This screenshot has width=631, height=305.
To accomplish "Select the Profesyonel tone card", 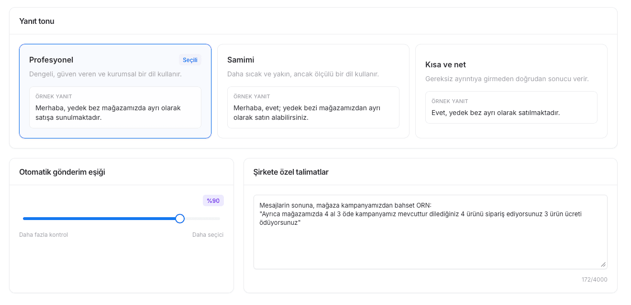I will coord(115,91).
